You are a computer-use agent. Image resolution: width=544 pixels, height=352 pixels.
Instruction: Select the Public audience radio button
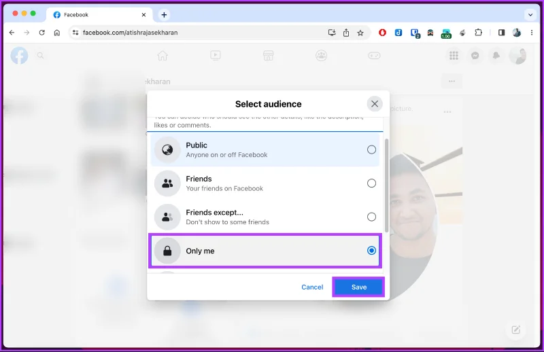pos(371,149)
